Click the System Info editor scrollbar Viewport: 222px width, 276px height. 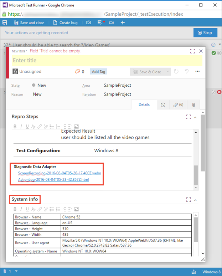point(196,230)
